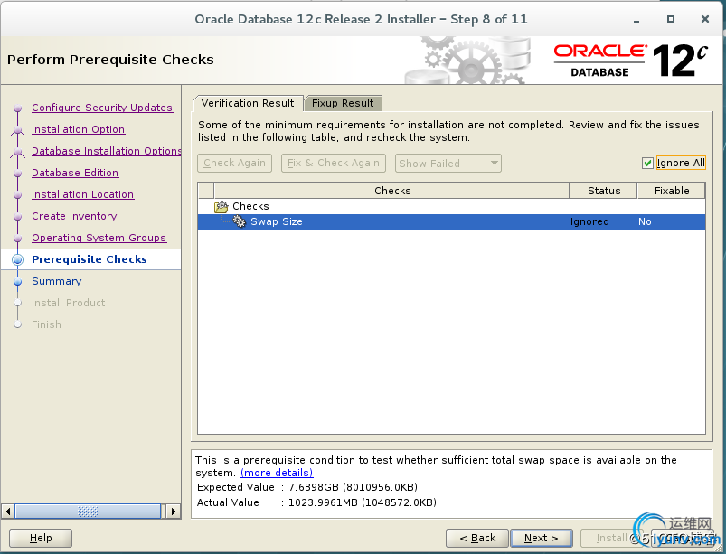Screen dimensions: 726x554
Task: Go to Installation Option step
Action: pyautogui.click(x=79, y=129)
